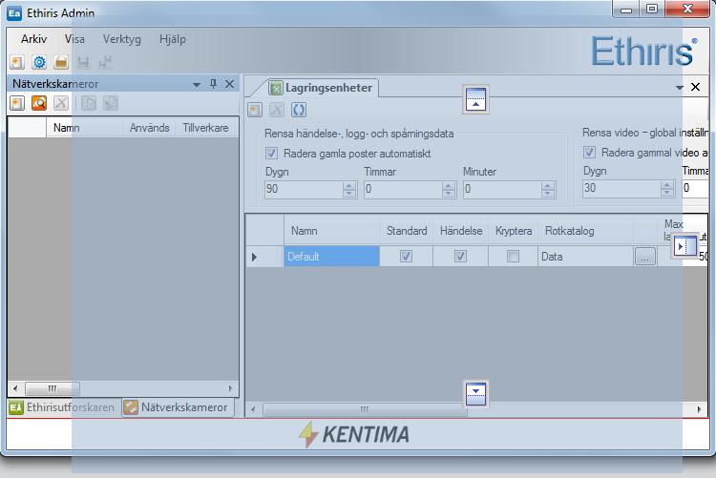Open the Verktyg menu
This screenshot has width=716, height=478.
(122, 39)
